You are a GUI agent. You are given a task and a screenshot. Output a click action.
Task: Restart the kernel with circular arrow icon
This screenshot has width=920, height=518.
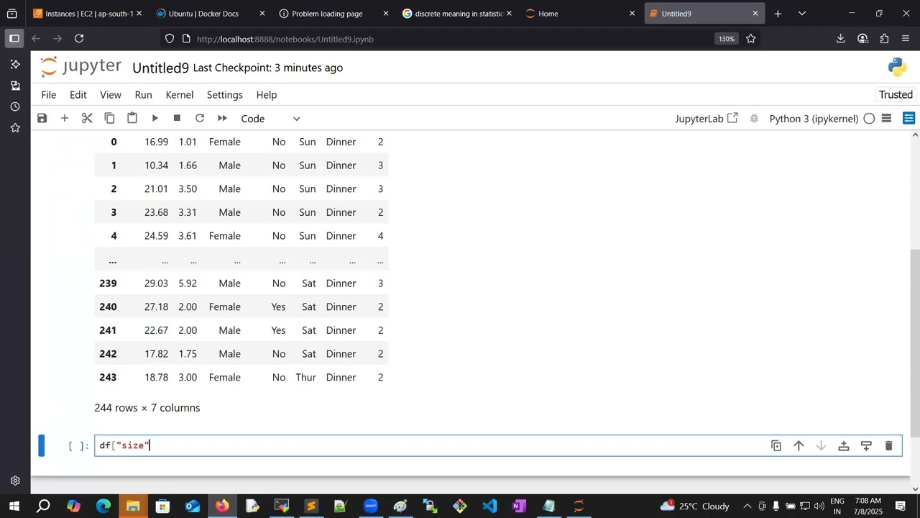[x=200, y=118]
